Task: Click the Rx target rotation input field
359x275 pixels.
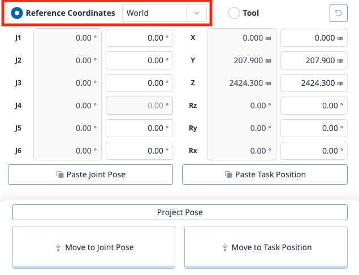Action: (314, 151)
